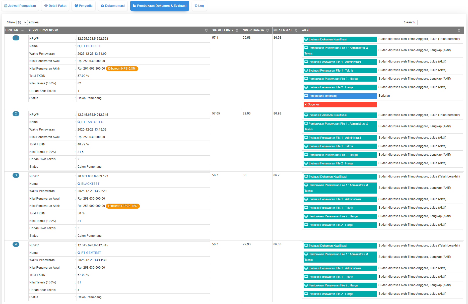Click the Search input field
Screen dimensions: 468x304
pyautogui.click(x=439, y=22)
